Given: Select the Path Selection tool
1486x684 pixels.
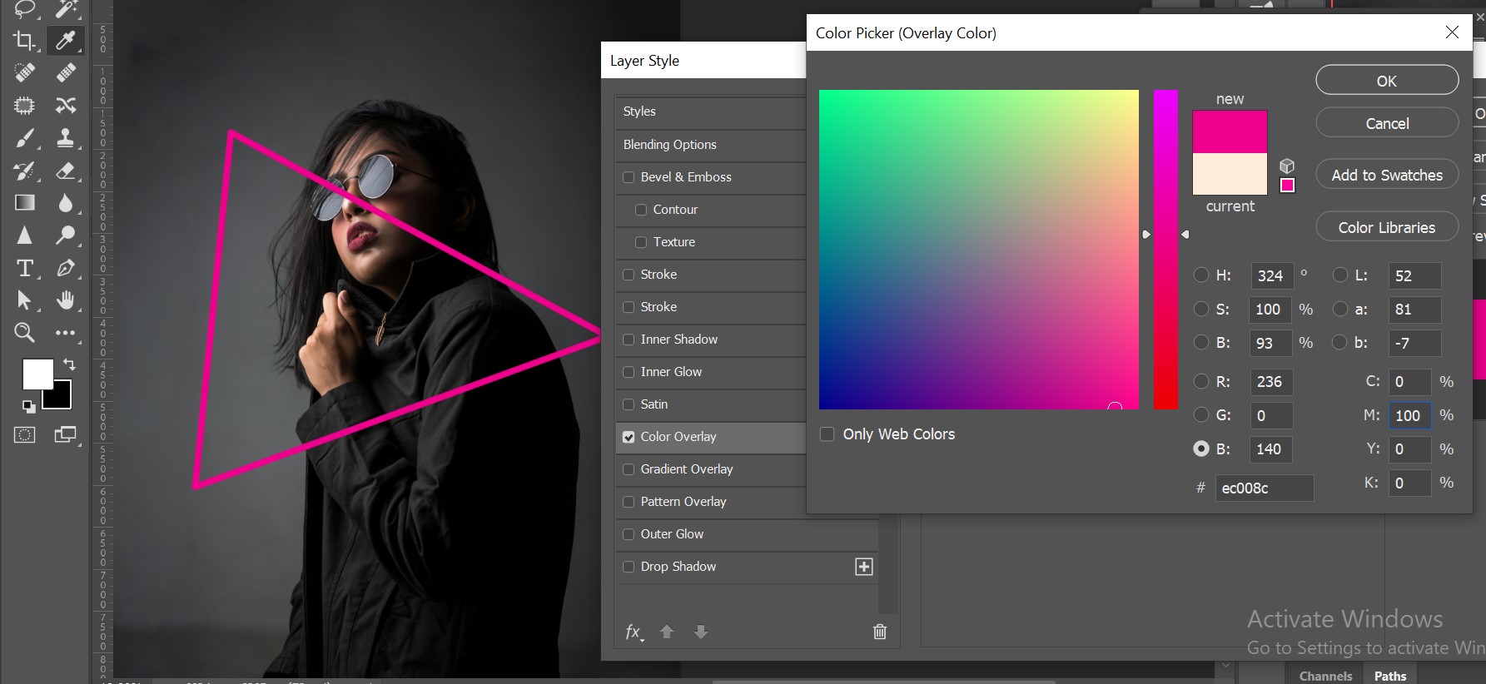Looking at the screenshot, I should click(25, 300).
